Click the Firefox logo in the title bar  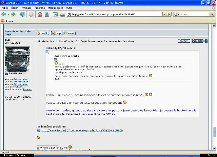(2, 2)
